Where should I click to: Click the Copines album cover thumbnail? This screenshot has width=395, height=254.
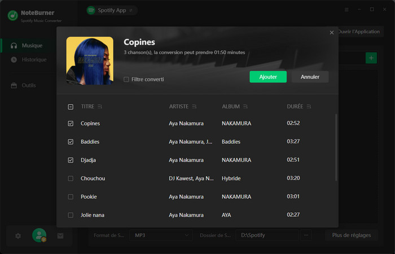tap(90, 61)
